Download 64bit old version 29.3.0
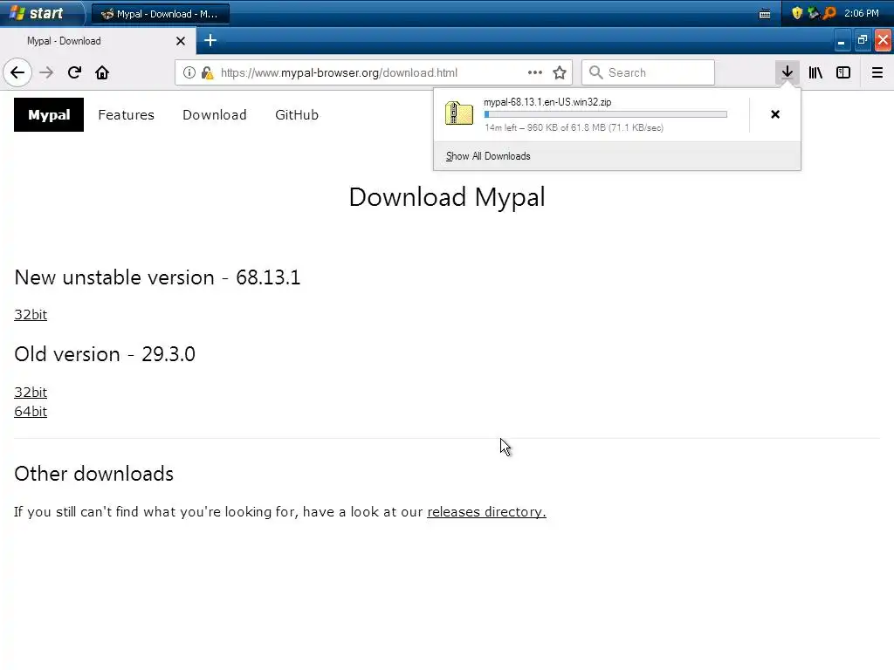 [x=31, y=412]
